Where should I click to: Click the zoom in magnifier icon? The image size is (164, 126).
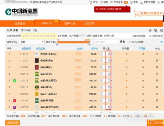click(x=156, y=31)
